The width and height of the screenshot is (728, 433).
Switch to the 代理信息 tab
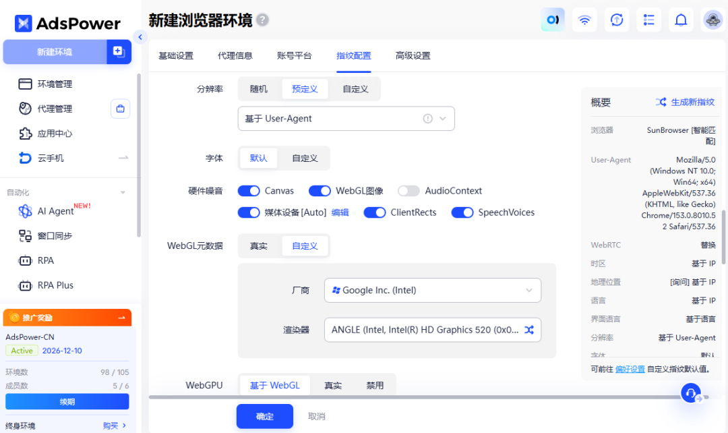235,56
